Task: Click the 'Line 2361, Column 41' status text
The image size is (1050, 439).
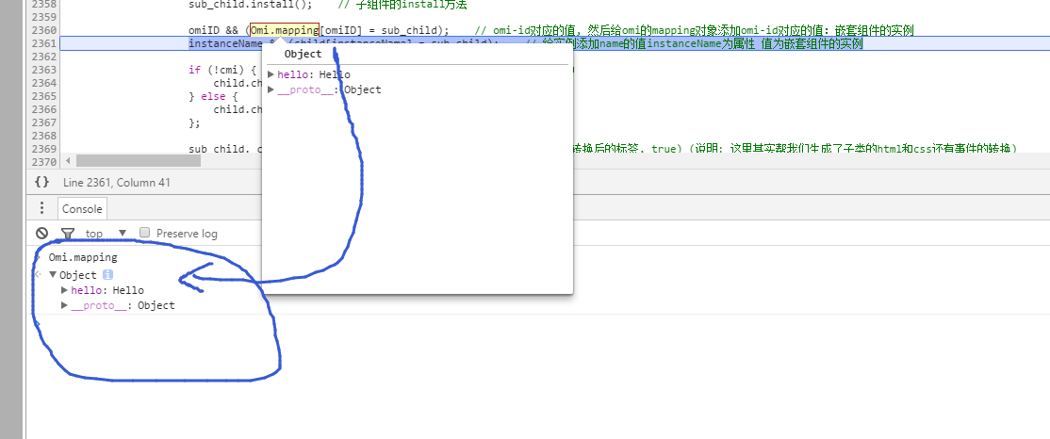Action: pos(117,182)
